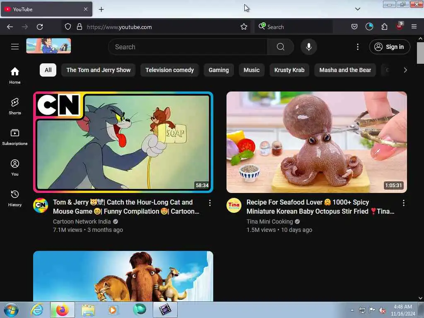The width and height of the screenshot is (424, 318).
Task: Click the tracking protection shield icon
Action: [x=68, y=27]
